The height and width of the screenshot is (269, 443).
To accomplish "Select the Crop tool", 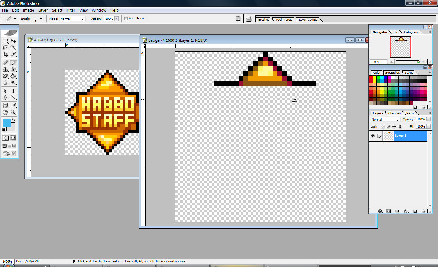I will [5, 54].
